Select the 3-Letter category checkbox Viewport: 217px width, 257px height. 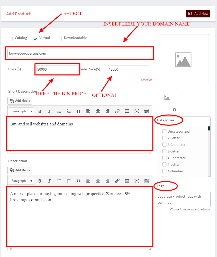coord(164,151)
